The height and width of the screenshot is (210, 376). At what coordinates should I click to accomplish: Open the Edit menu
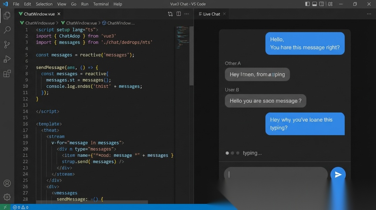(28, 4)
